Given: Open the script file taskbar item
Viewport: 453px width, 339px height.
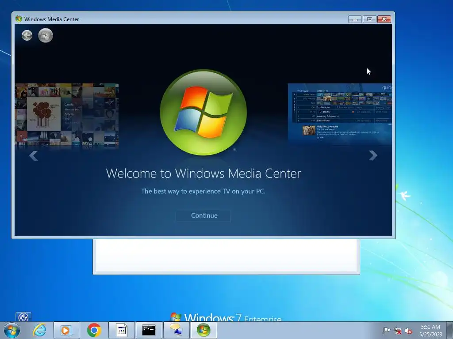Looking at the screenshot, I should coord(121,330).
